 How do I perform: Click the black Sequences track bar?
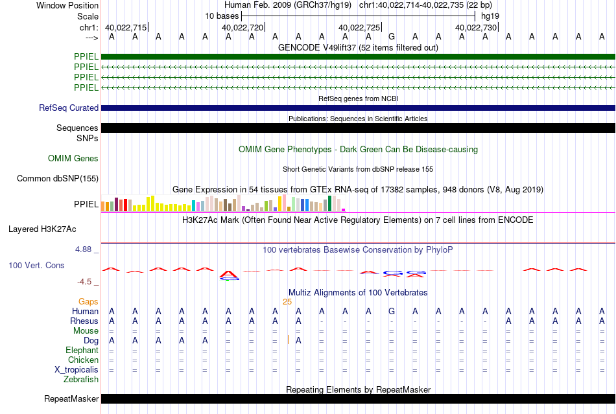[x=358, y=128]
